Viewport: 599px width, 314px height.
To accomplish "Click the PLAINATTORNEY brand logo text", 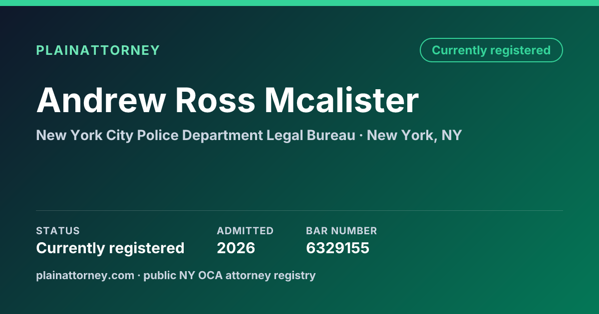I will coord(98,50).
